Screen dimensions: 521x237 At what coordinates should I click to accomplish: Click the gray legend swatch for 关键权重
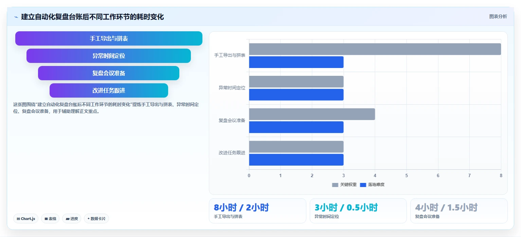coord(335,185)
